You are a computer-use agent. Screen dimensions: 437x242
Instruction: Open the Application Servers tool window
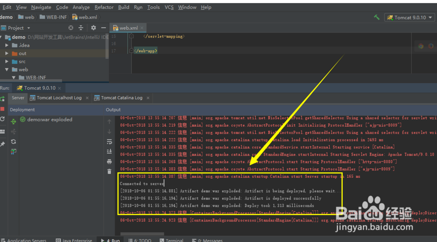(24, 240)
